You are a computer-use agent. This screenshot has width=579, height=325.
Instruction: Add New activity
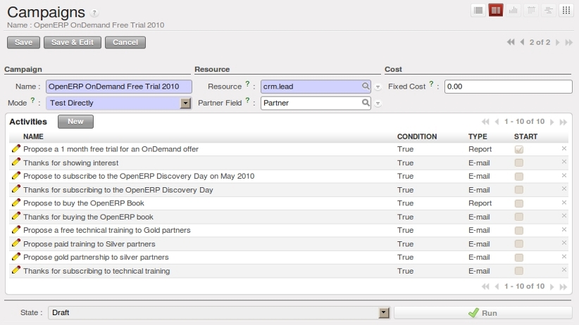[75, 122]
